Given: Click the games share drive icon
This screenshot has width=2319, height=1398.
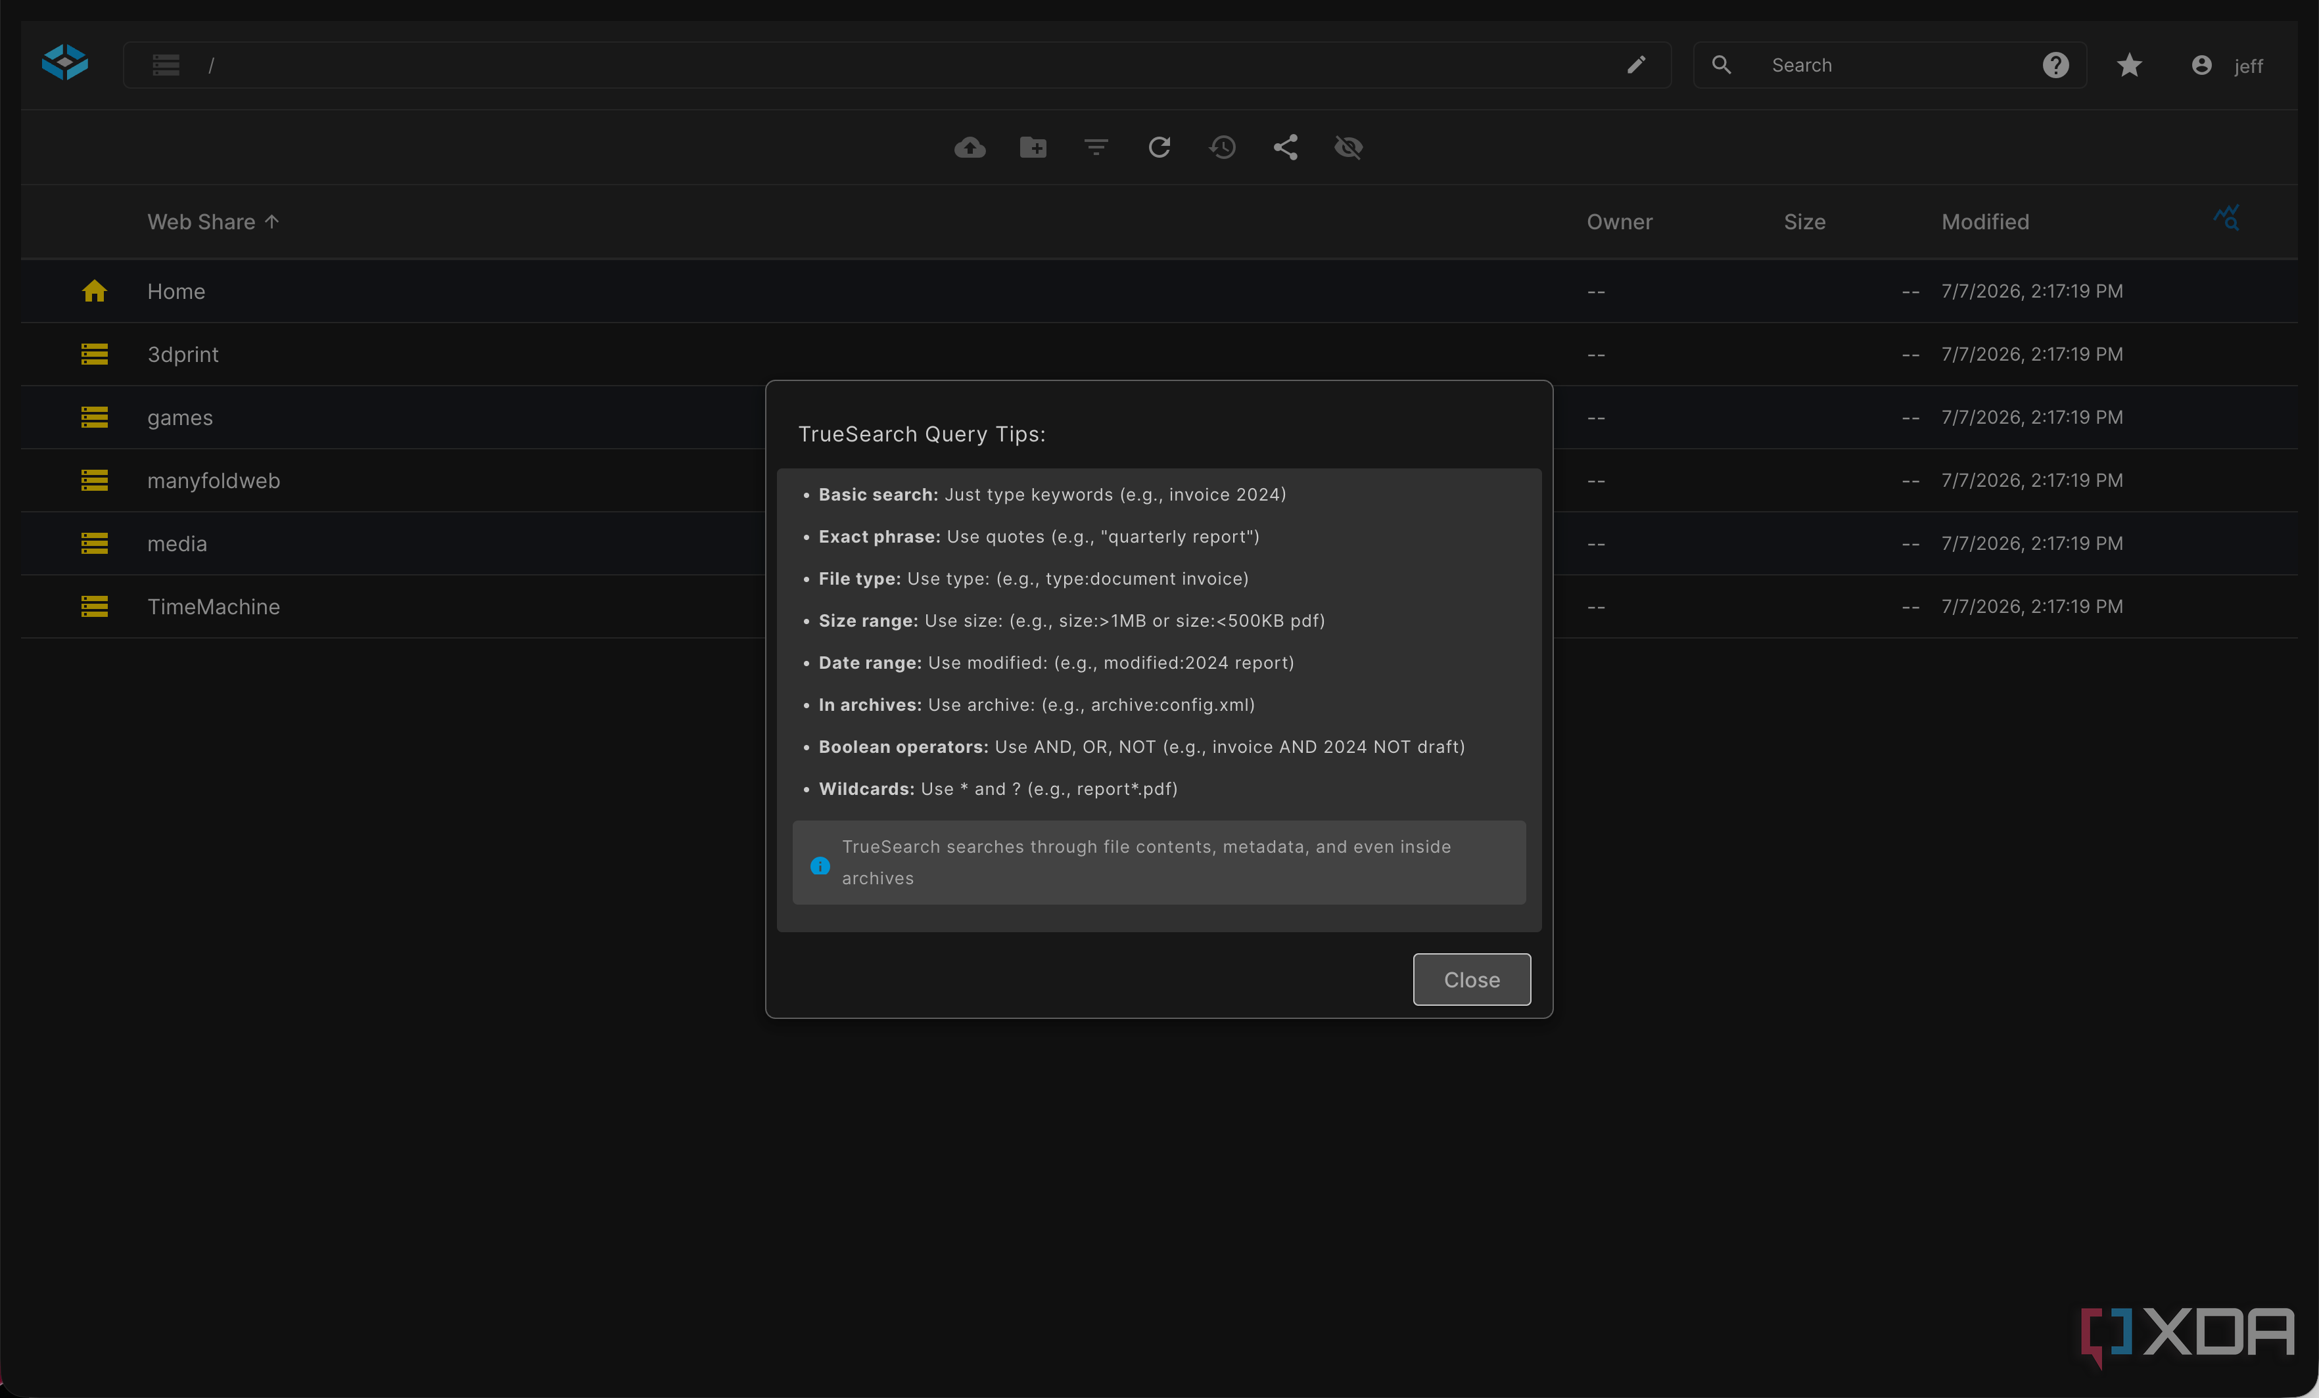Looking at the screenshot, I should 94,417.
